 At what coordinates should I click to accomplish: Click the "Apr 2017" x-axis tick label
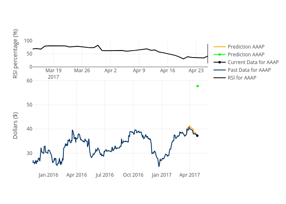pyautogui.click(x=190, y=175)
